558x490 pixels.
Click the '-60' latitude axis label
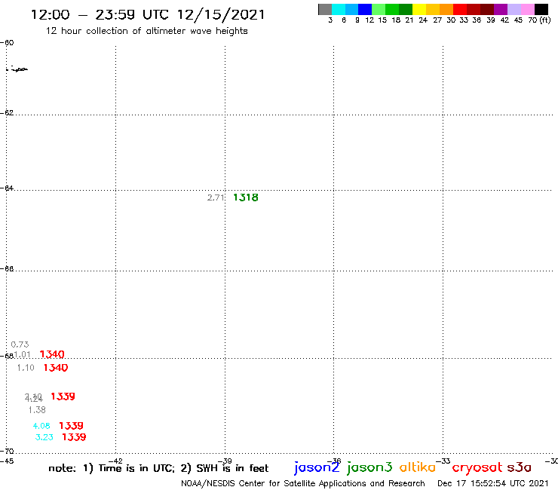click(7, 43)
